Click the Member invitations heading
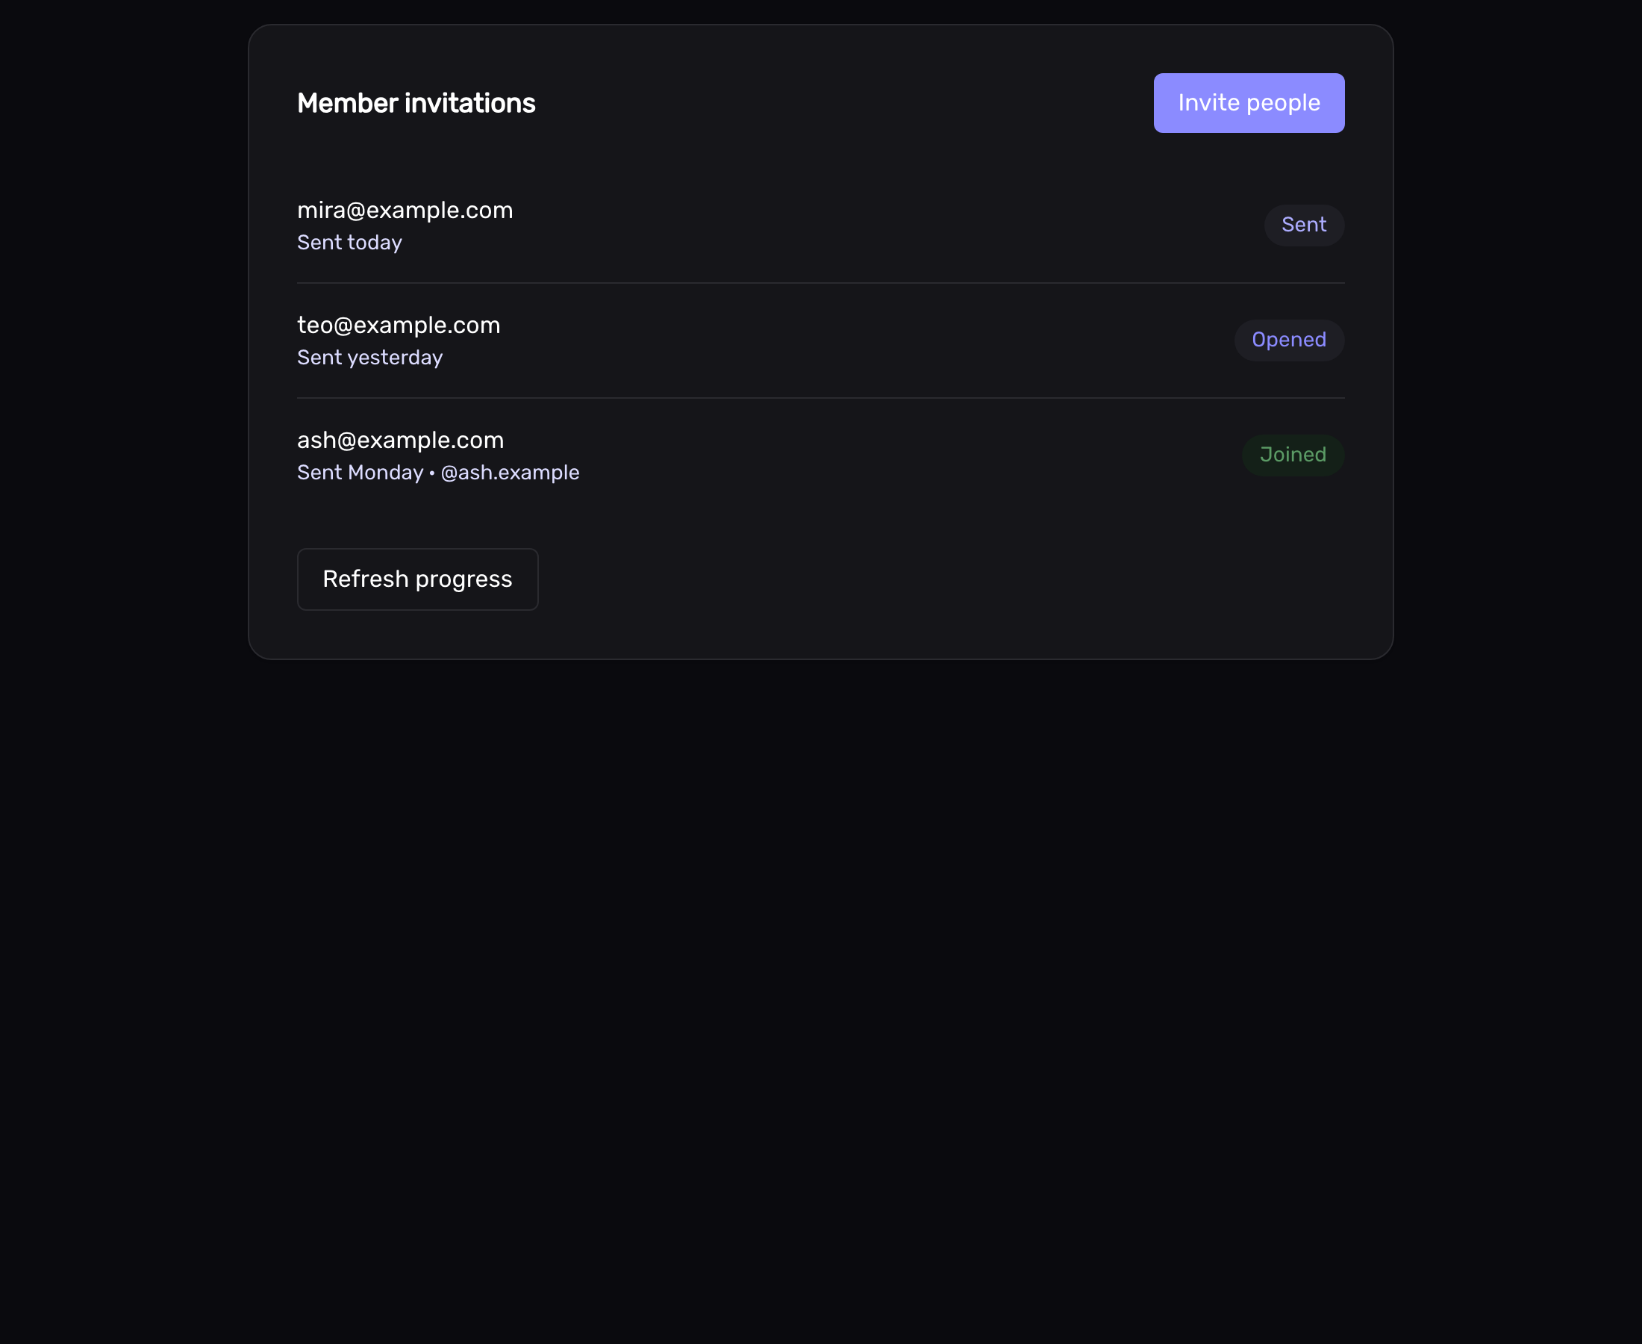Screen dimensions: 1642x1344 pyautogui.click(x=416, y=103)
